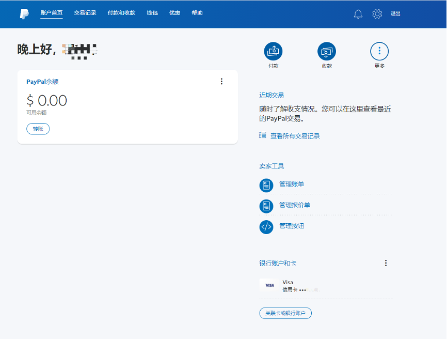The image size is (447, 339).
Task: Click 退出 to log out
Action: point(396,13)
